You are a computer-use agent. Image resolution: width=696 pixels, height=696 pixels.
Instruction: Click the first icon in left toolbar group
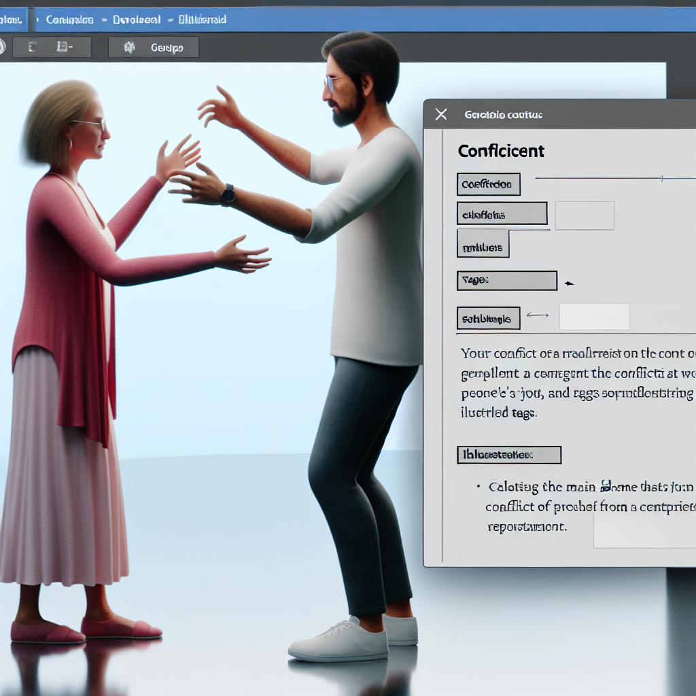[33, 48]
